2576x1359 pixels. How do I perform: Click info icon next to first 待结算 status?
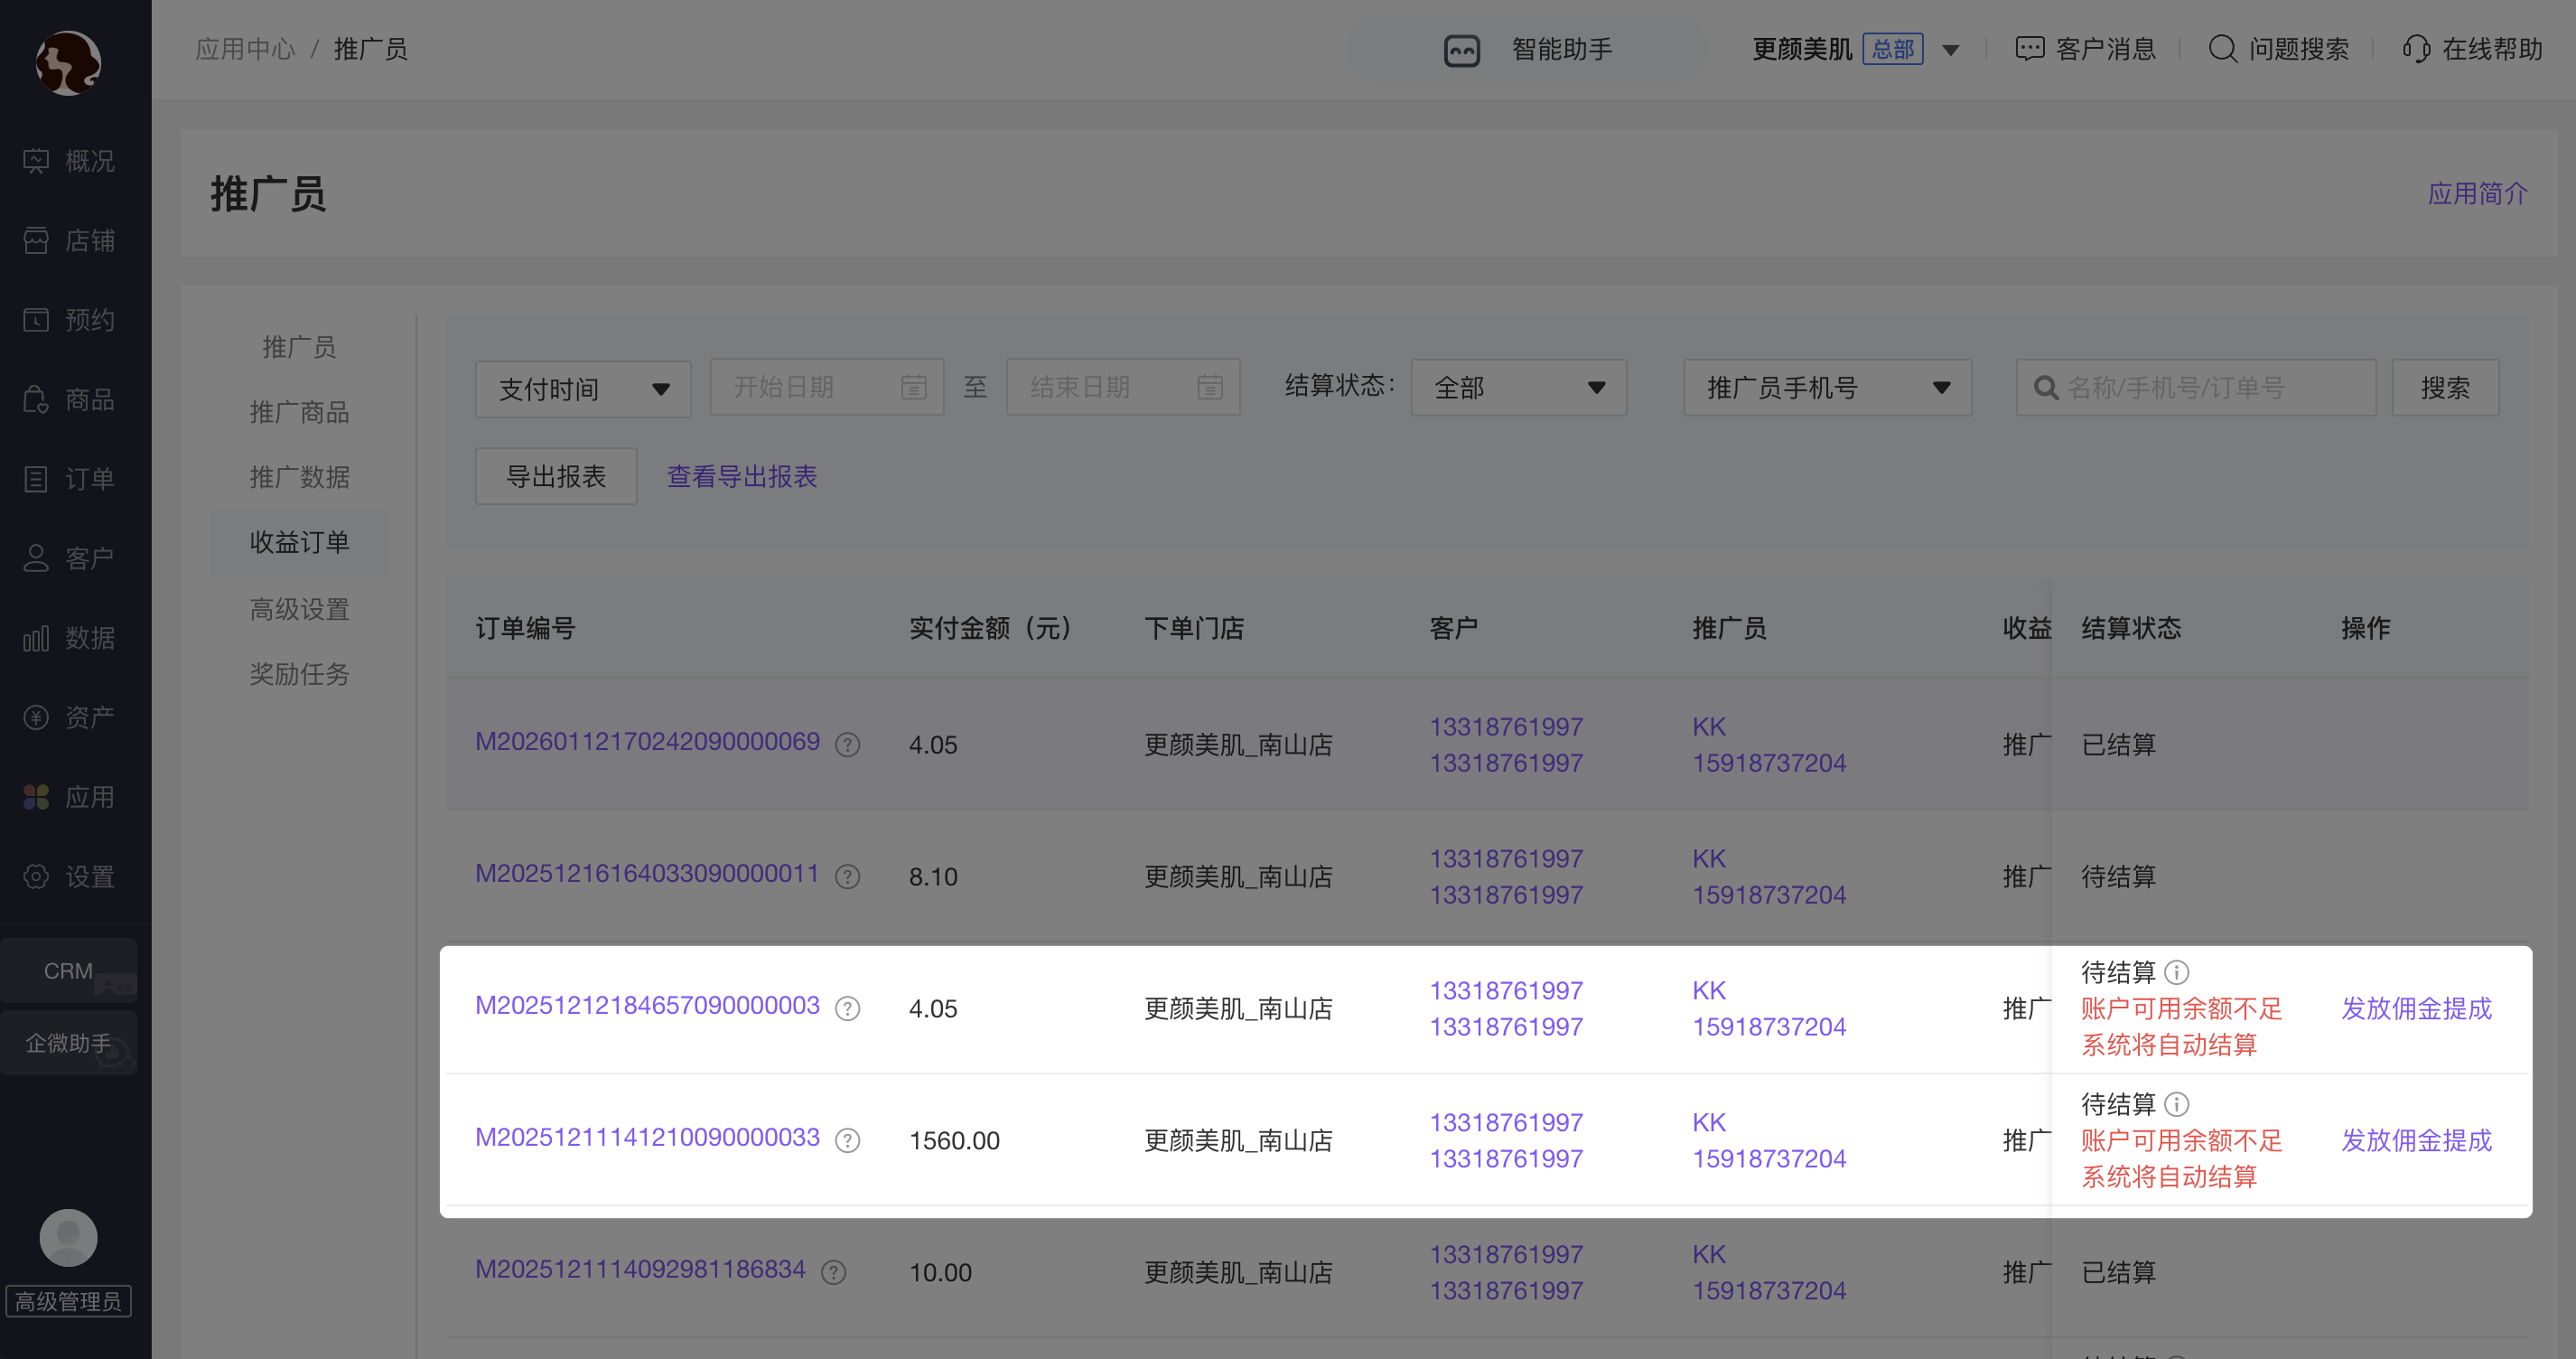(x=2177, y=971)
